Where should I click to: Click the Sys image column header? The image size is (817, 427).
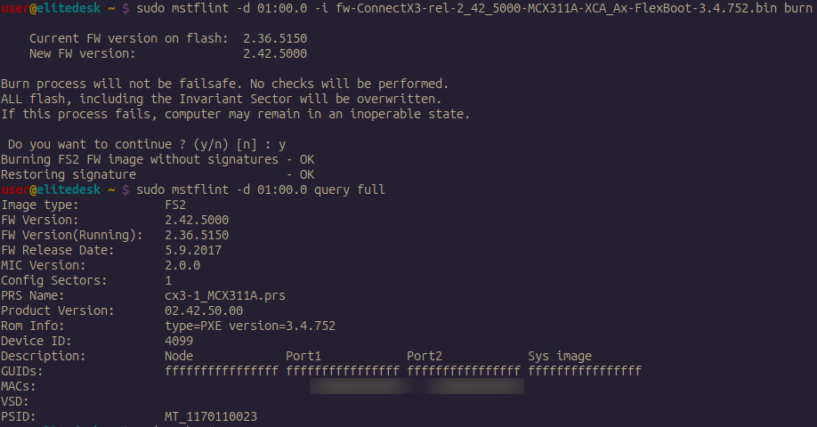pos(560,356)
